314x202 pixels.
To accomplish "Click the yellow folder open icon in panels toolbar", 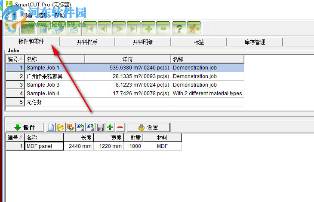I will click(61, 127).
